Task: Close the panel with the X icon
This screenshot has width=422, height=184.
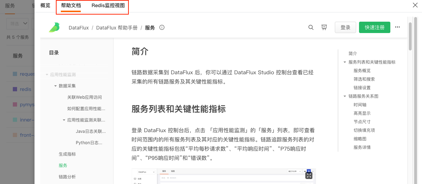Action: 415,5
